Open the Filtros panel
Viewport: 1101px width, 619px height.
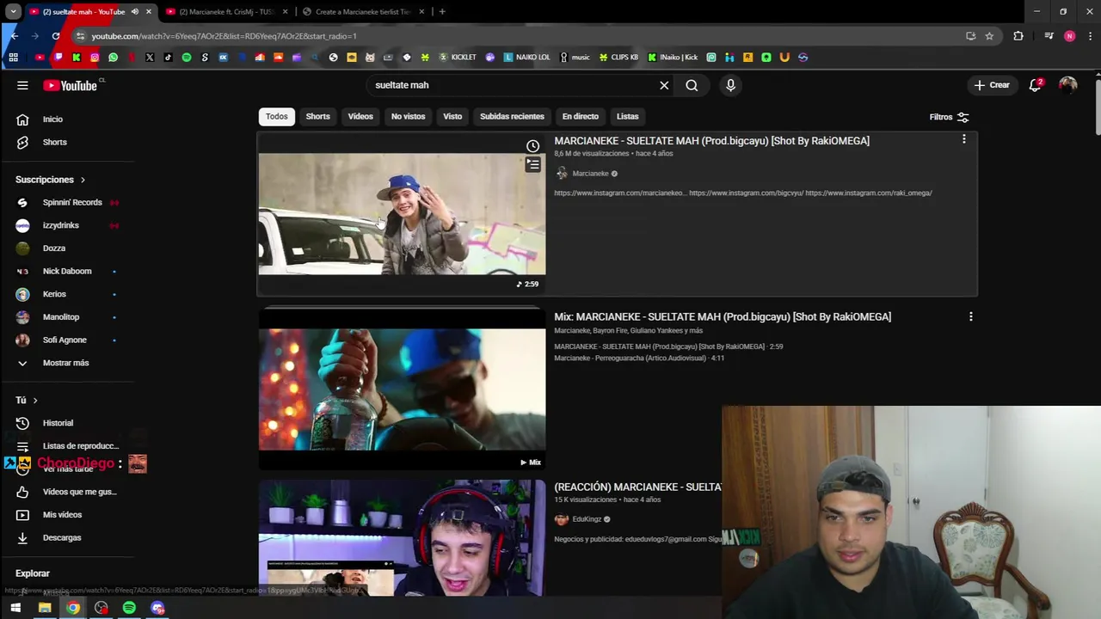[949, 117]
